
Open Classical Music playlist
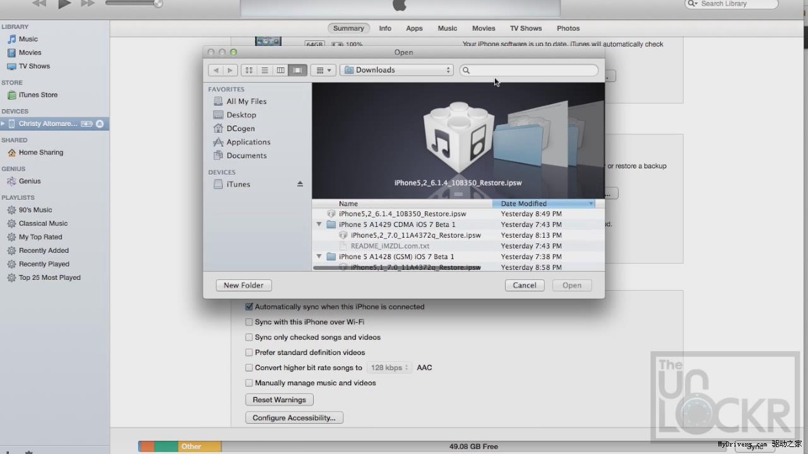pos(43,223)
